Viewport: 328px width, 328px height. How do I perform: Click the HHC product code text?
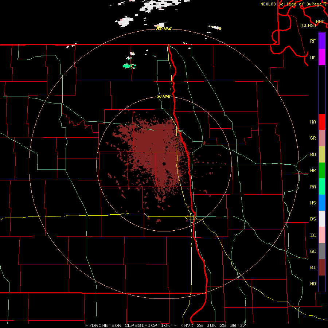click(320, 22)
